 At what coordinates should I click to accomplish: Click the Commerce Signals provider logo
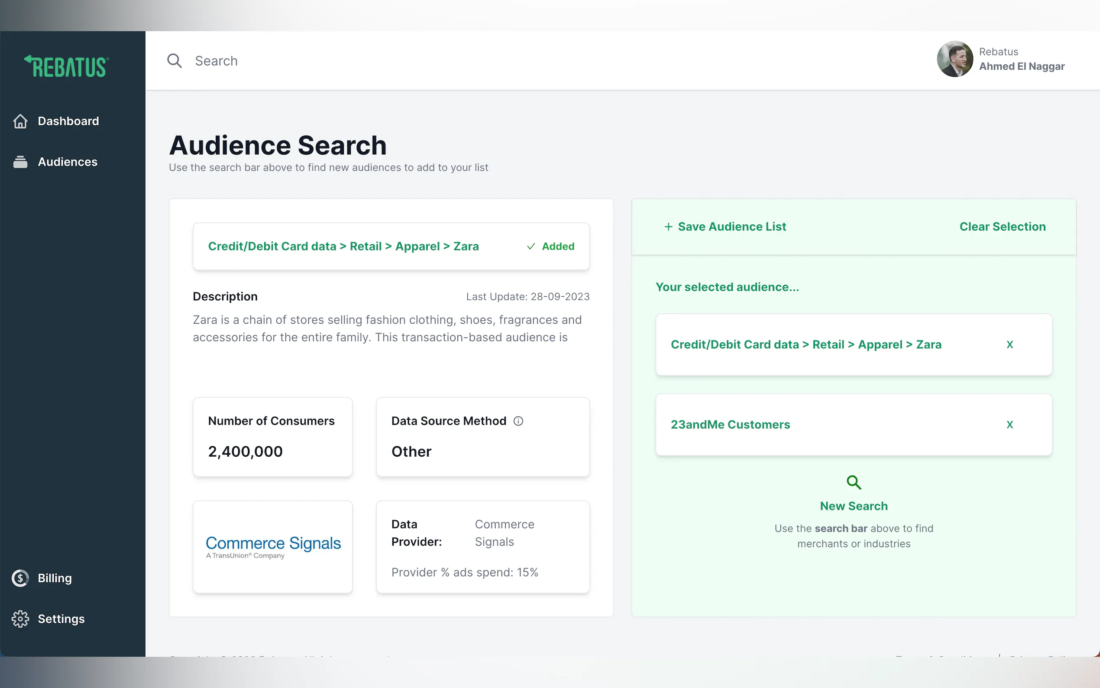pos(273,547)
